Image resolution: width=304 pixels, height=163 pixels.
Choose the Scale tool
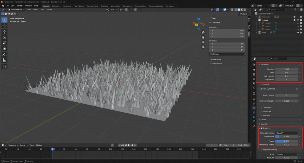click(4, 43)
